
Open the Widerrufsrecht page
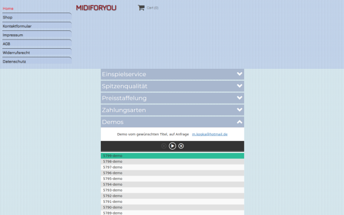pyautogui.click(x=16, y=53)
